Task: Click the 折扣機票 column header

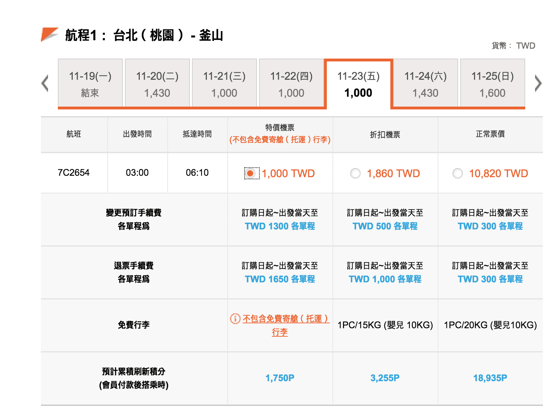Action: coord(385,134)
